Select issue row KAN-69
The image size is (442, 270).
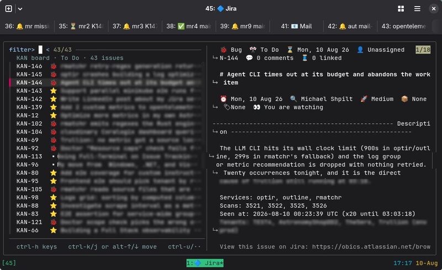click(x=106, y=140)
